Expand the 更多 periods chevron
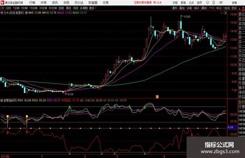 [x=93, y=8]
